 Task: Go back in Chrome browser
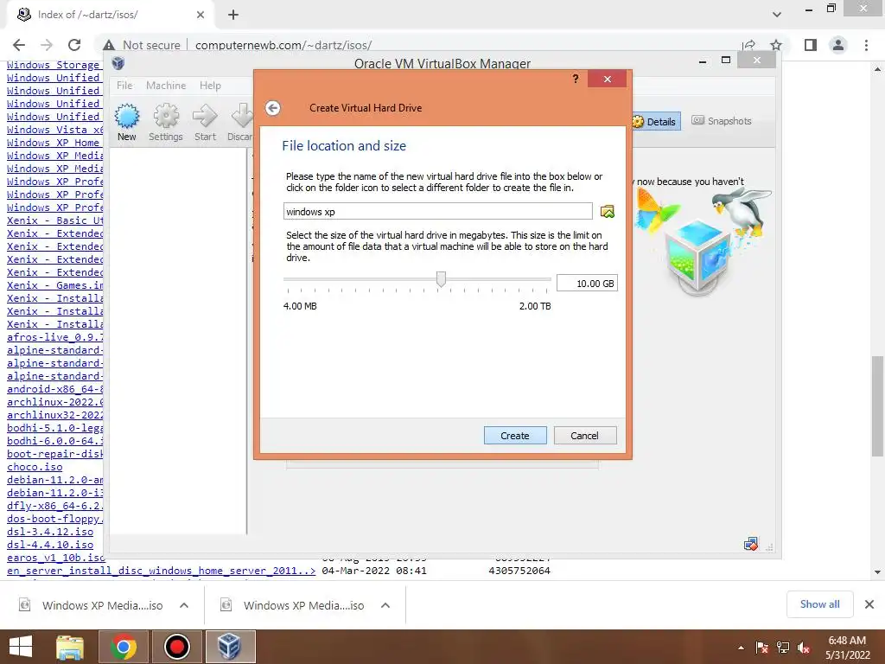[19, 45]
